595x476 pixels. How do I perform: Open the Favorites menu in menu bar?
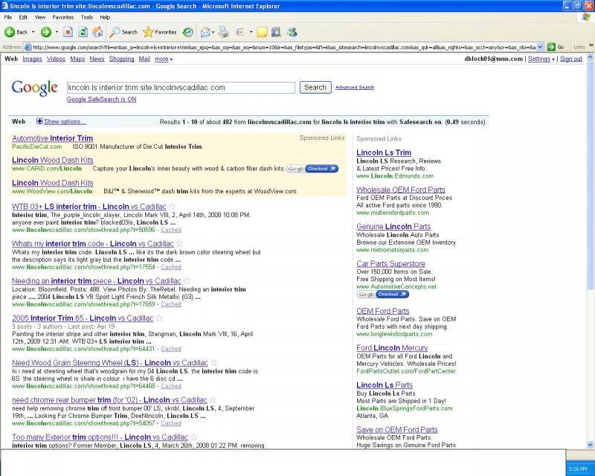point(62,16)
